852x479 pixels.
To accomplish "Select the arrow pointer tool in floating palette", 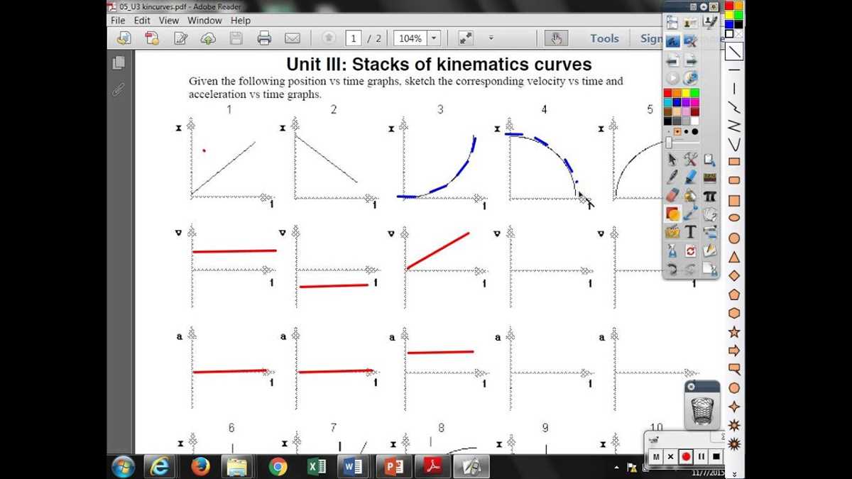I will point(672,160).
